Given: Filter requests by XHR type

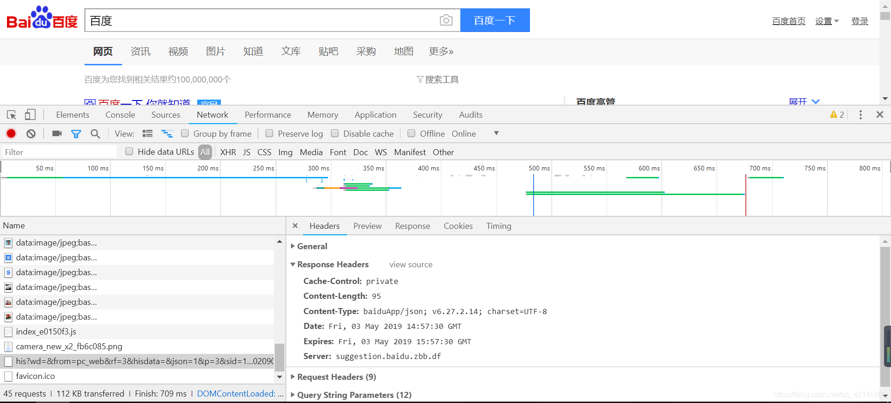Looking at the screenshot, I should coord(228,152).
